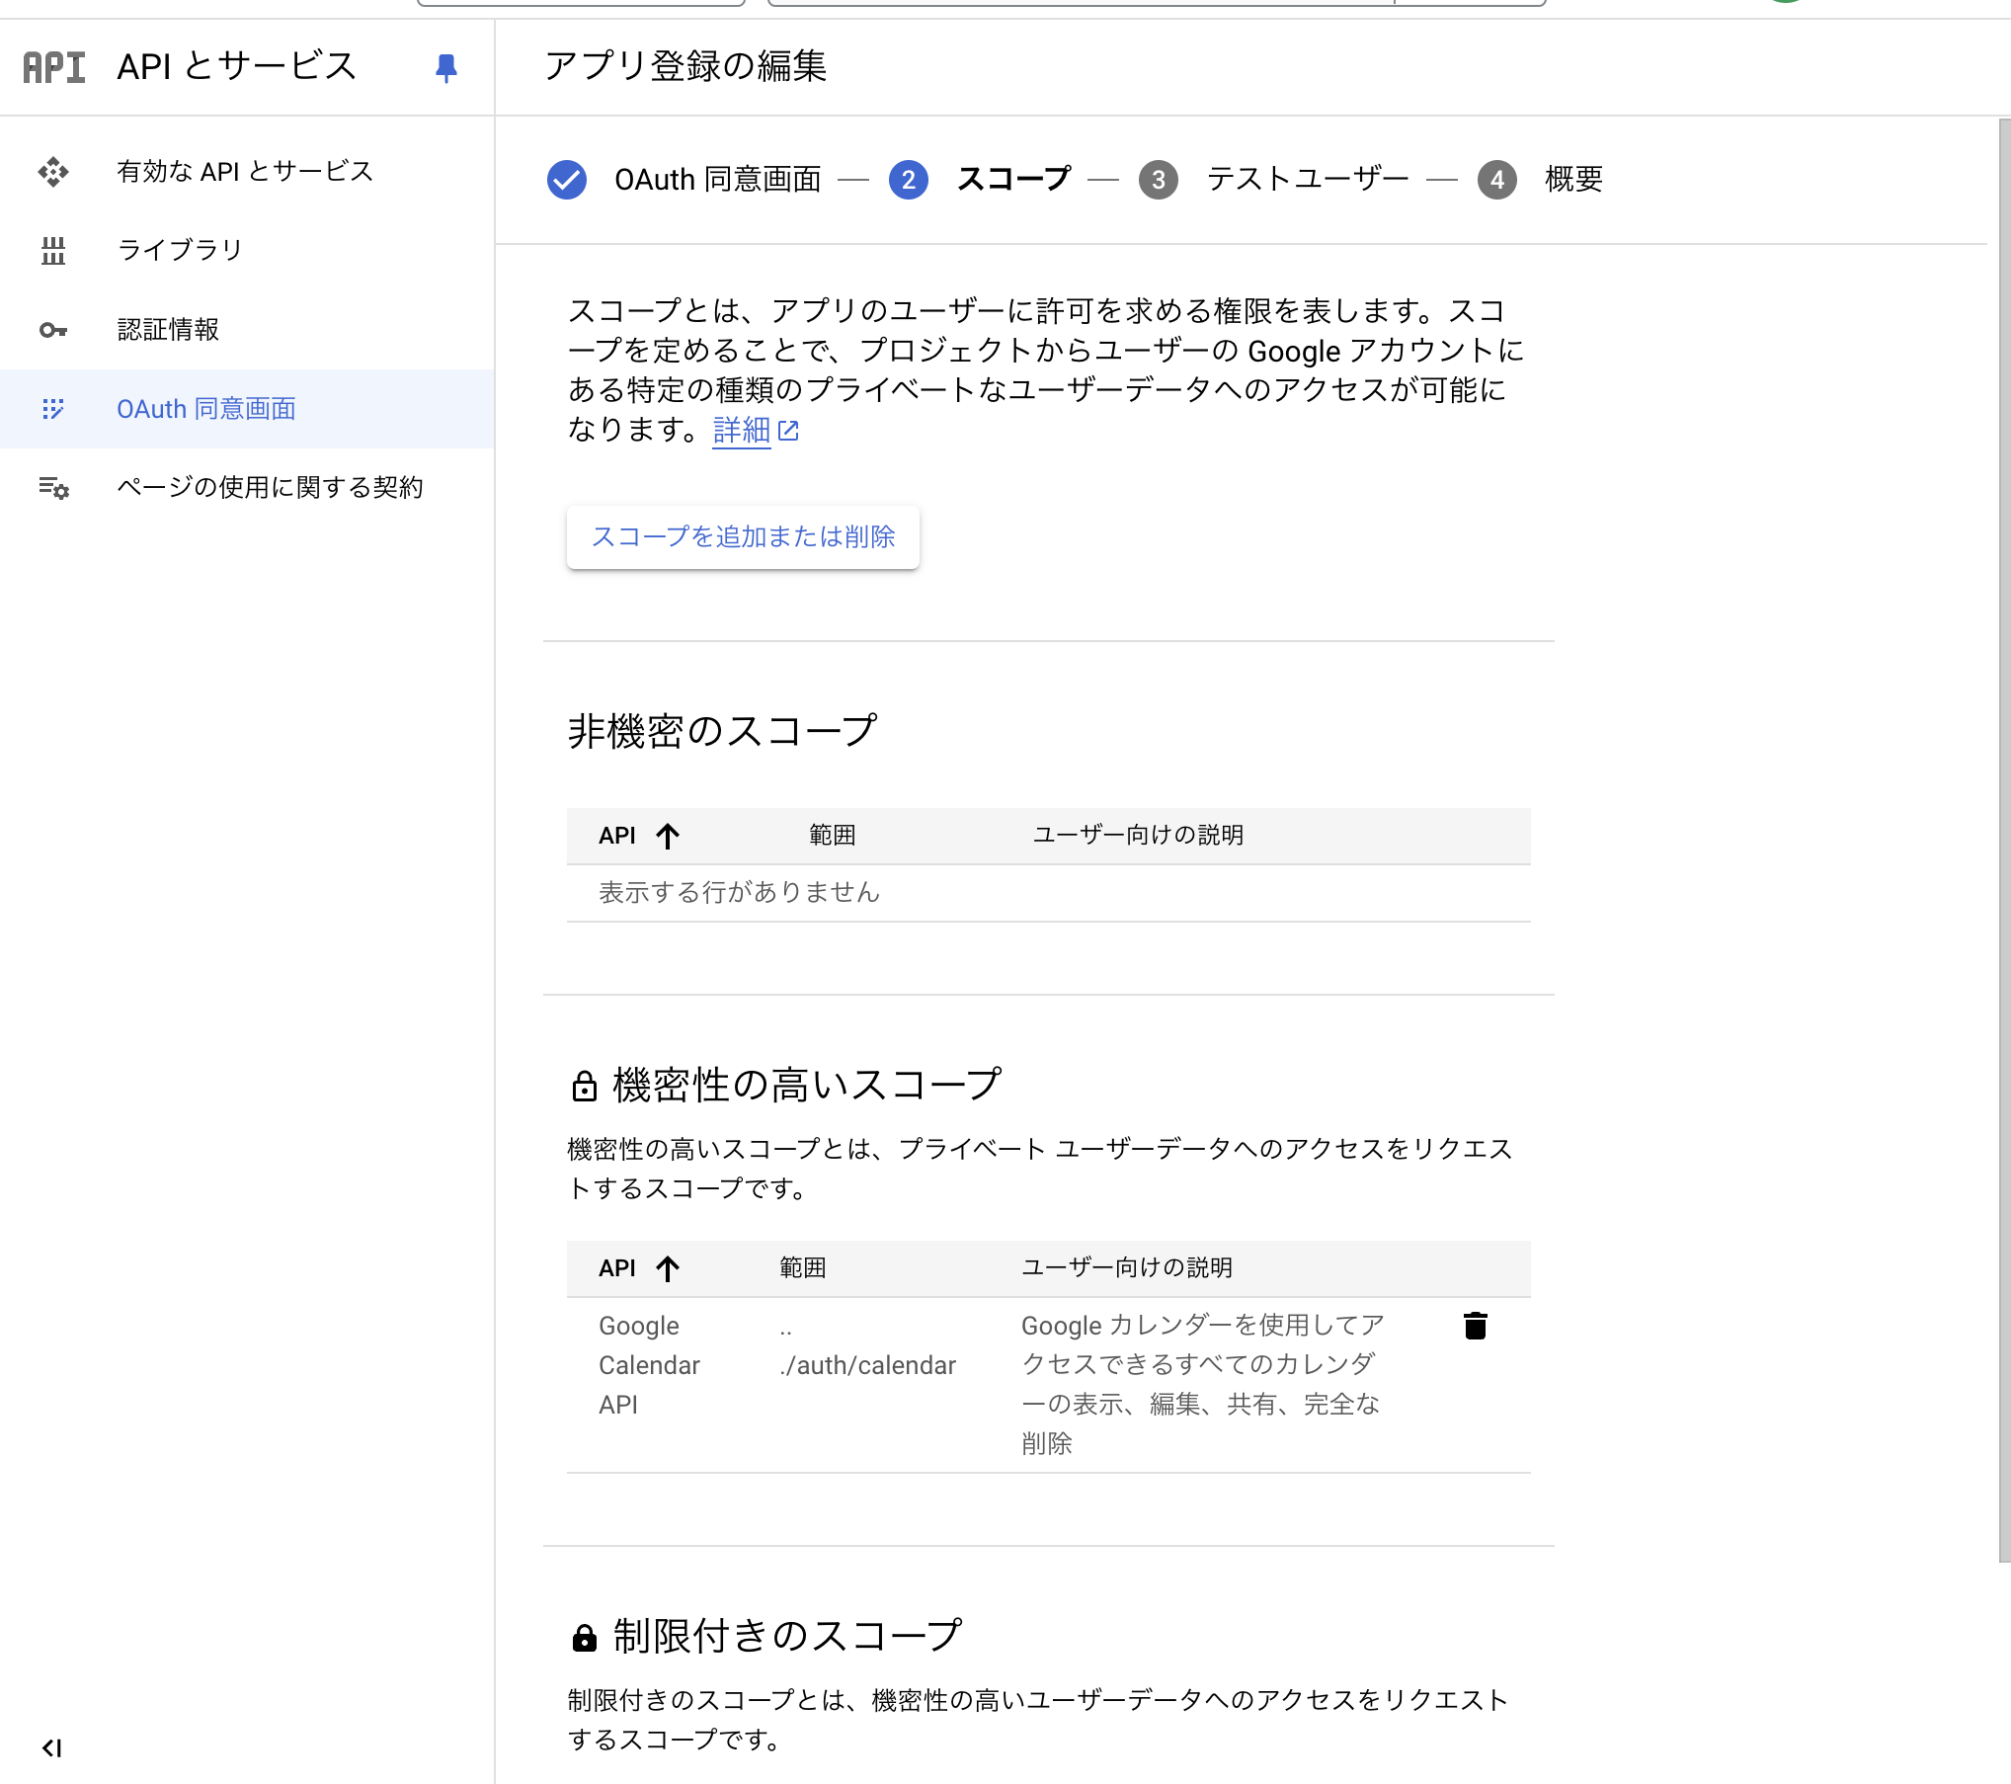2011x1784 pixels.
Task: Click the 制限付きのスコープ heading
Action: 787,1637
